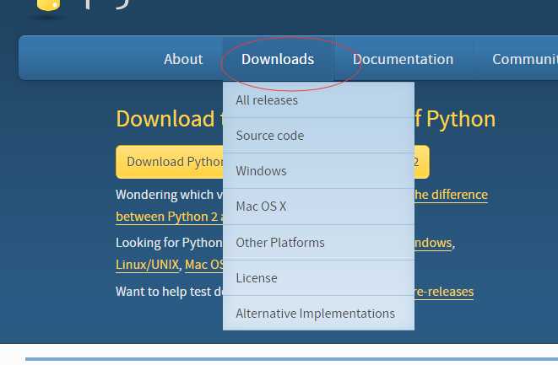Image resolution: width=558 pixels, height=365 pixels.
Task: Open the Downloads navigation menu
Action: [278, 59]
